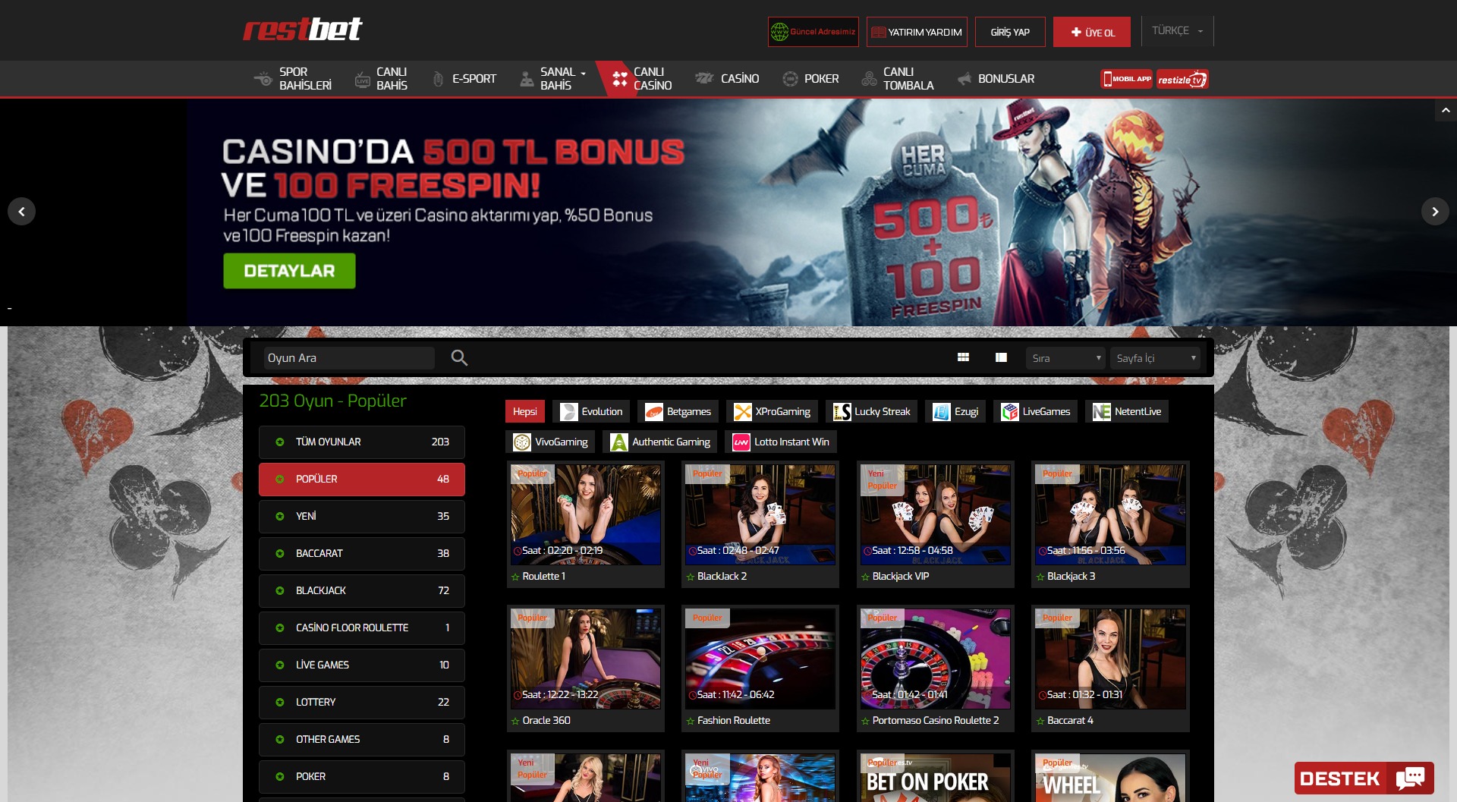Open Güncel Adresimiz globe link
The width and height of the screenshot is (1457, 802).
tap(813, 32)
